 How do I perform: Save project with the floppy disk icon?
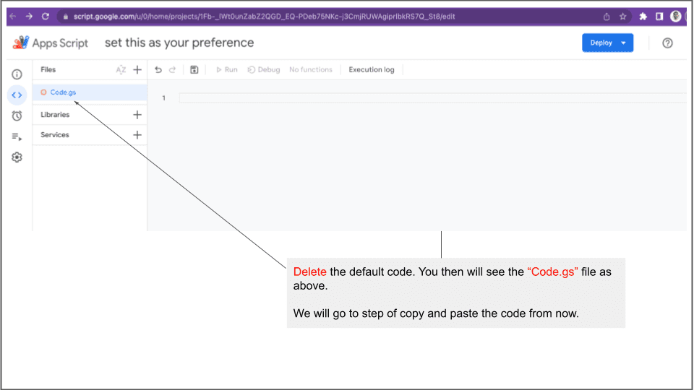[x=194, y=70]
